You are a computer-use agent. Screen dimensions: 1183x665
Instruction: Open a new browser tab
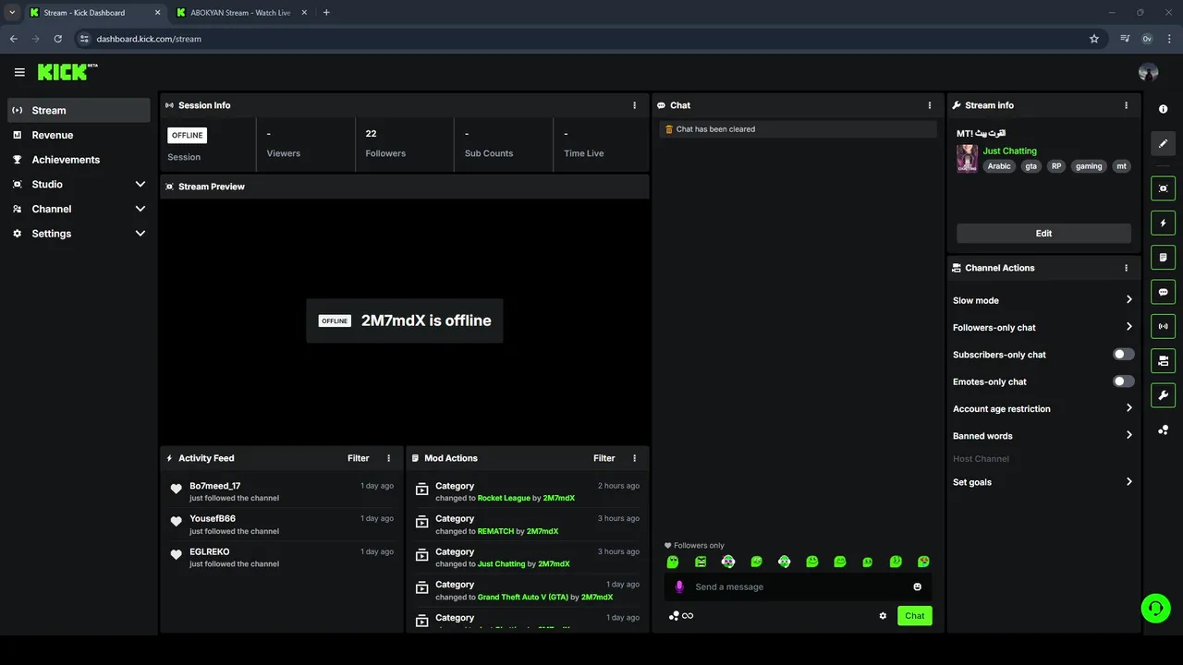[326, 12]
